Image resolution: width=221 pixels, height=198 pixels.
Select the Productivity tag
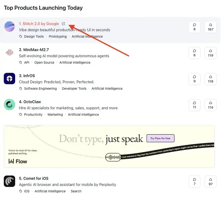tap(33, 115)
